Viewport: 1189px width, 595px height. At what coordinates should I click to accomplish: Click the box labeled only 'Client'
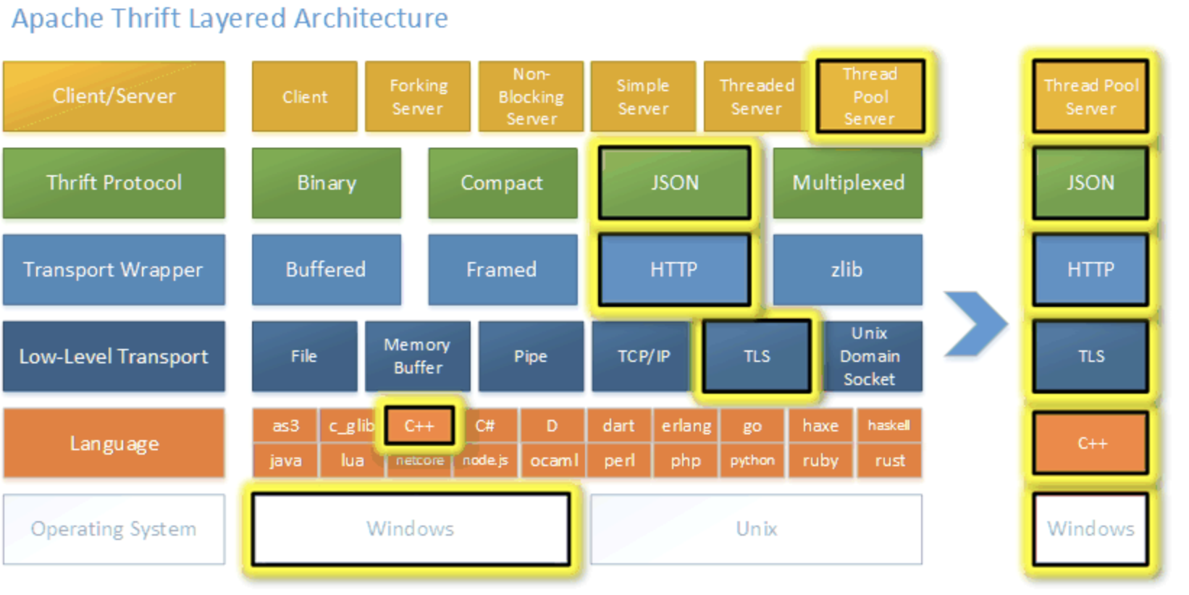pos(305,96)
